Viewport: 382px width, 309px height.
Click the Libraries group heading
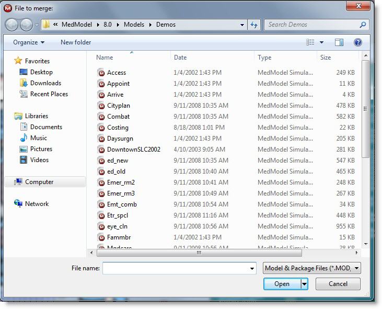click(x=37, y=116)
